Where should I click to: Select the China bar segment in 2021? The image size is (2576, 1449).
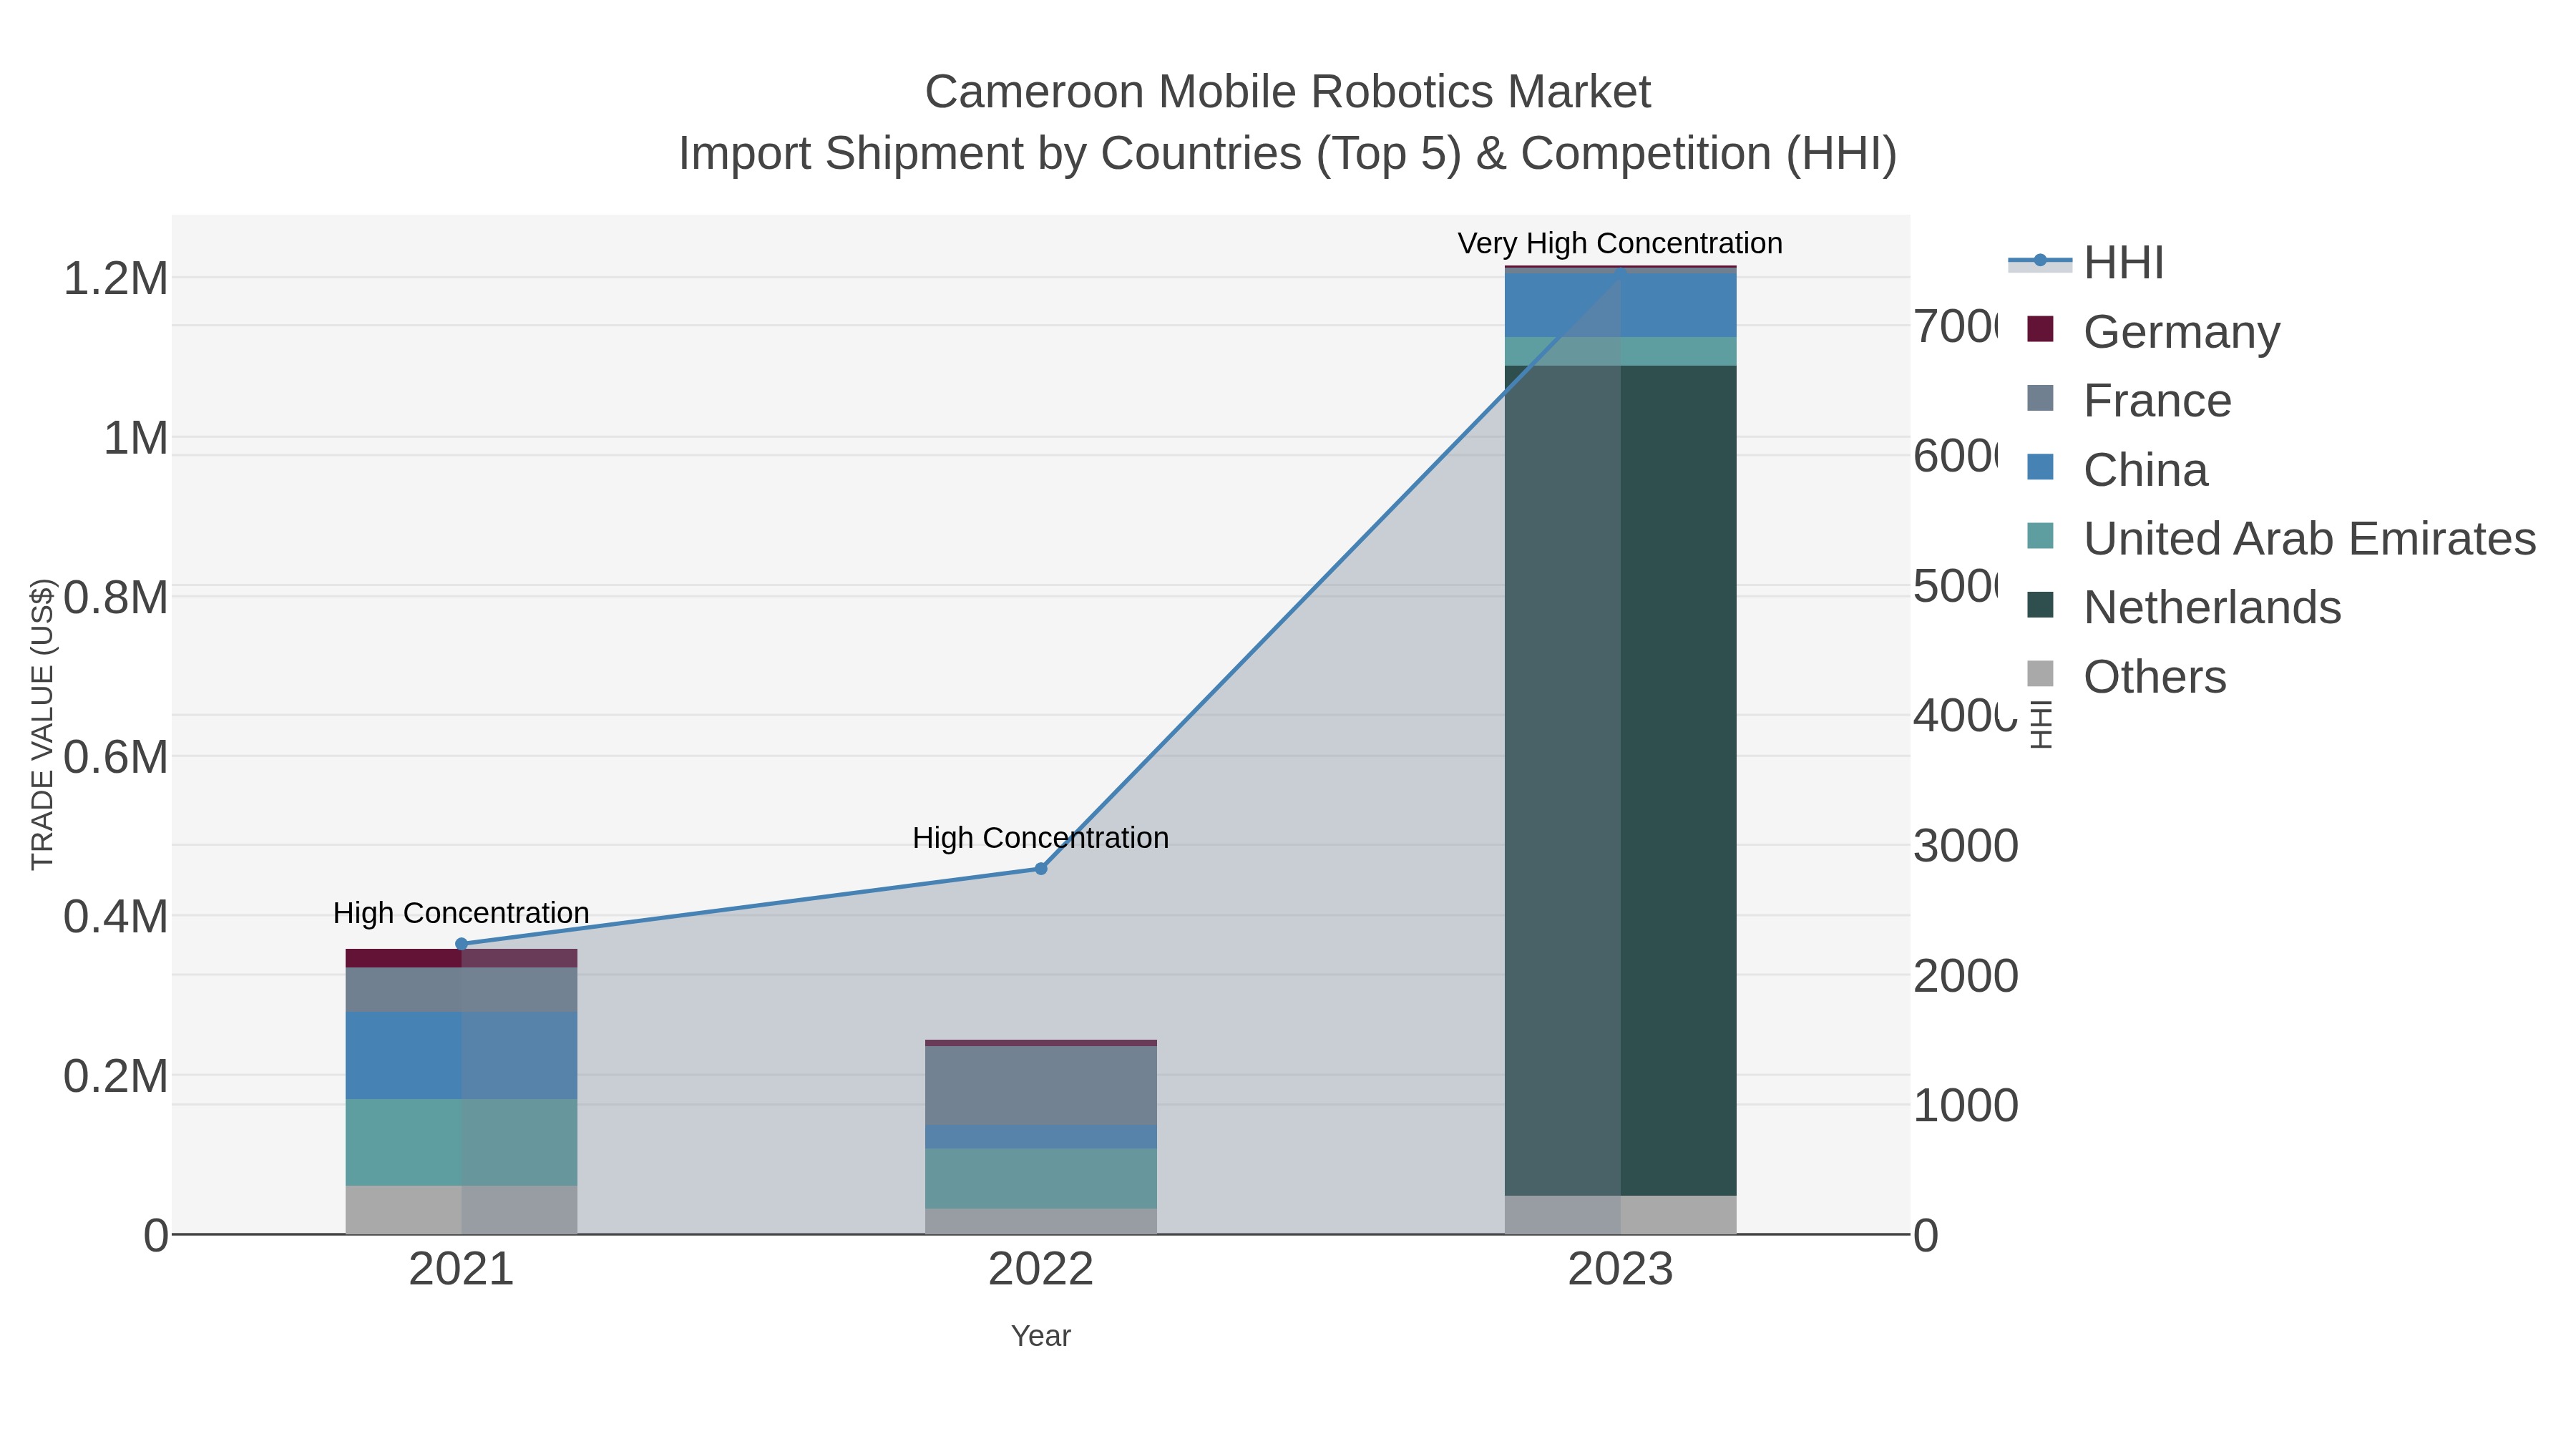pyautogui.click(x=461, y=1055)
